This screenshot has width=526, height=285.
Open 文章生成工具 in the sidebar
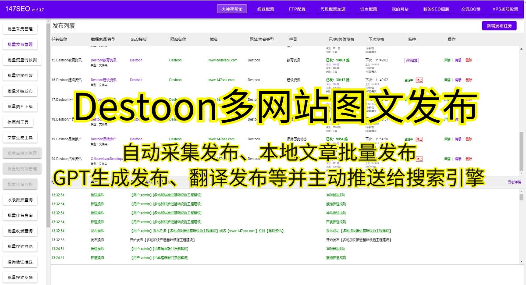20,138
